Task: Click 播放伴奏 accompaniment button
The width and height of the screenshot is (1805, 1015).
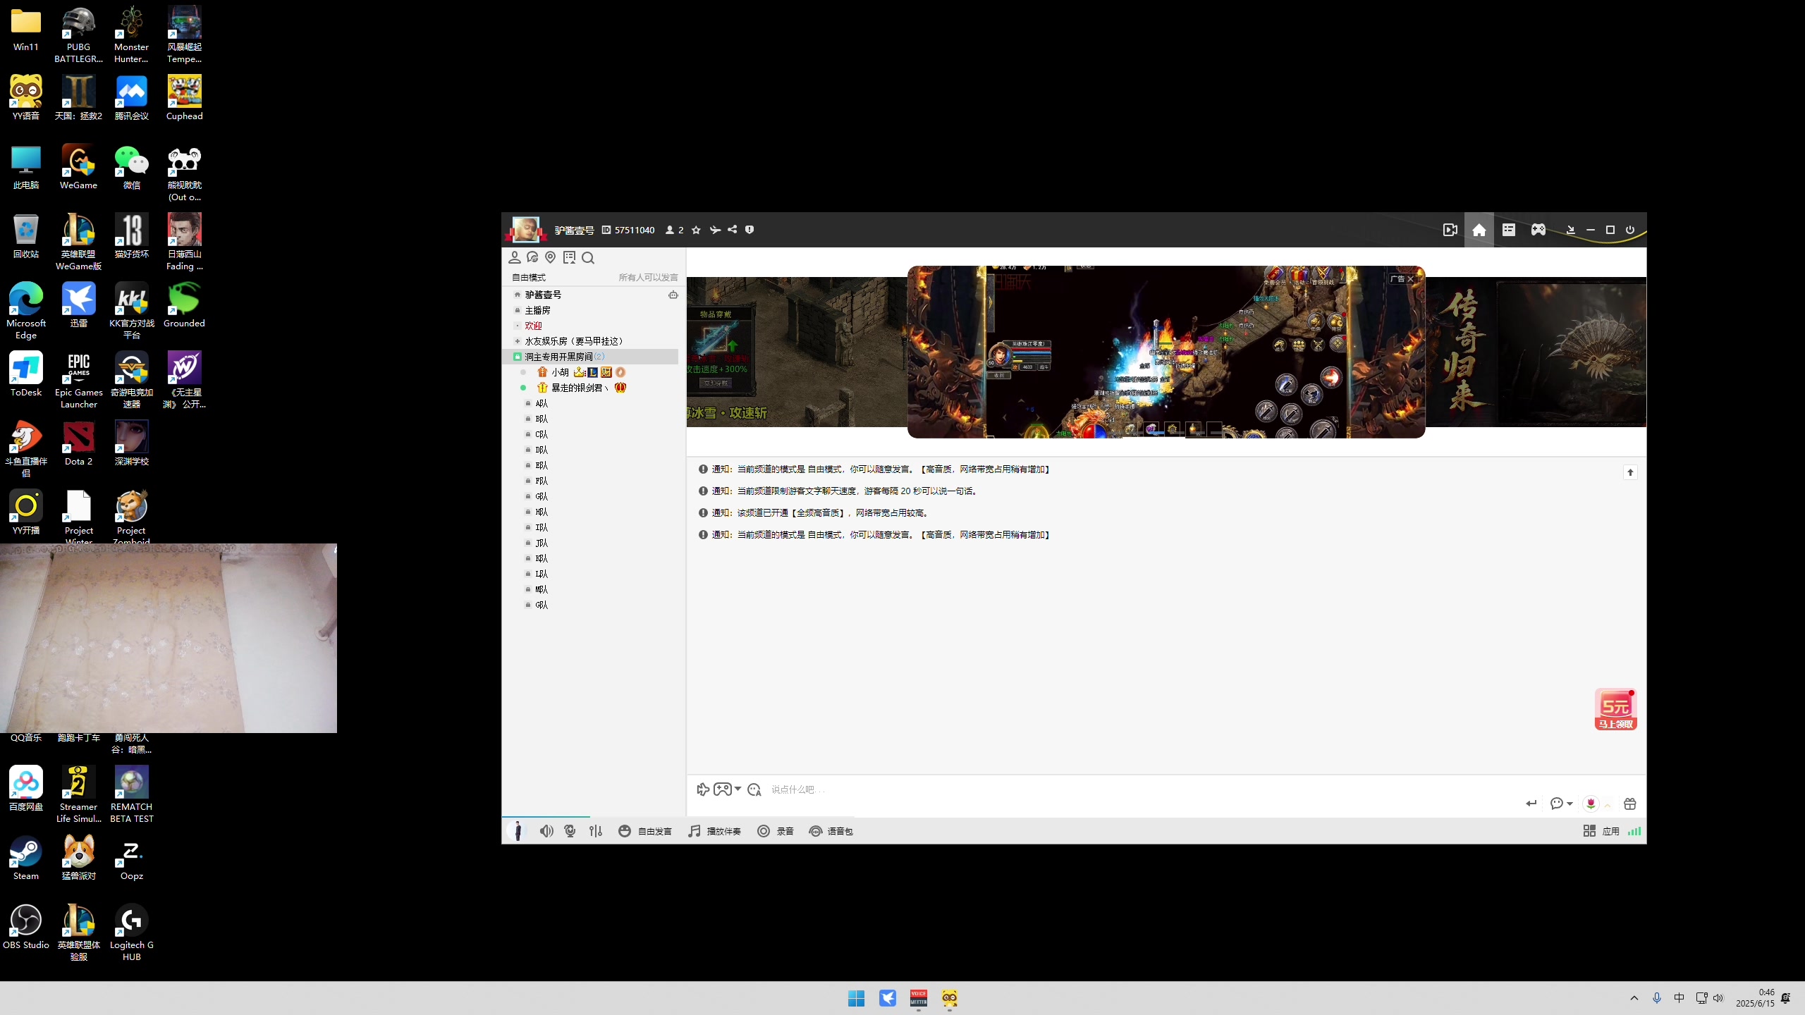Action: tap(715, 831)
